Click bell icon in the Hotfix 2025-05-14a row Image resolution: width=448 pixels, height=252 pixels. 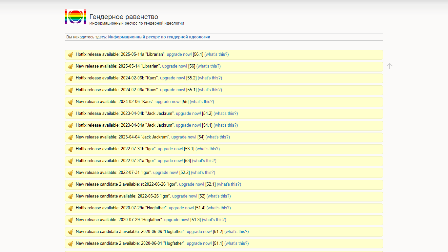(x=71, y=55)
